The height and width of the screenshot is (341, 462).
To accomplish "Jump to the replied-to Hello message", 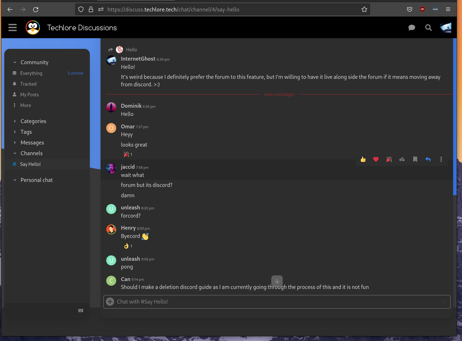I will [123, 50].
